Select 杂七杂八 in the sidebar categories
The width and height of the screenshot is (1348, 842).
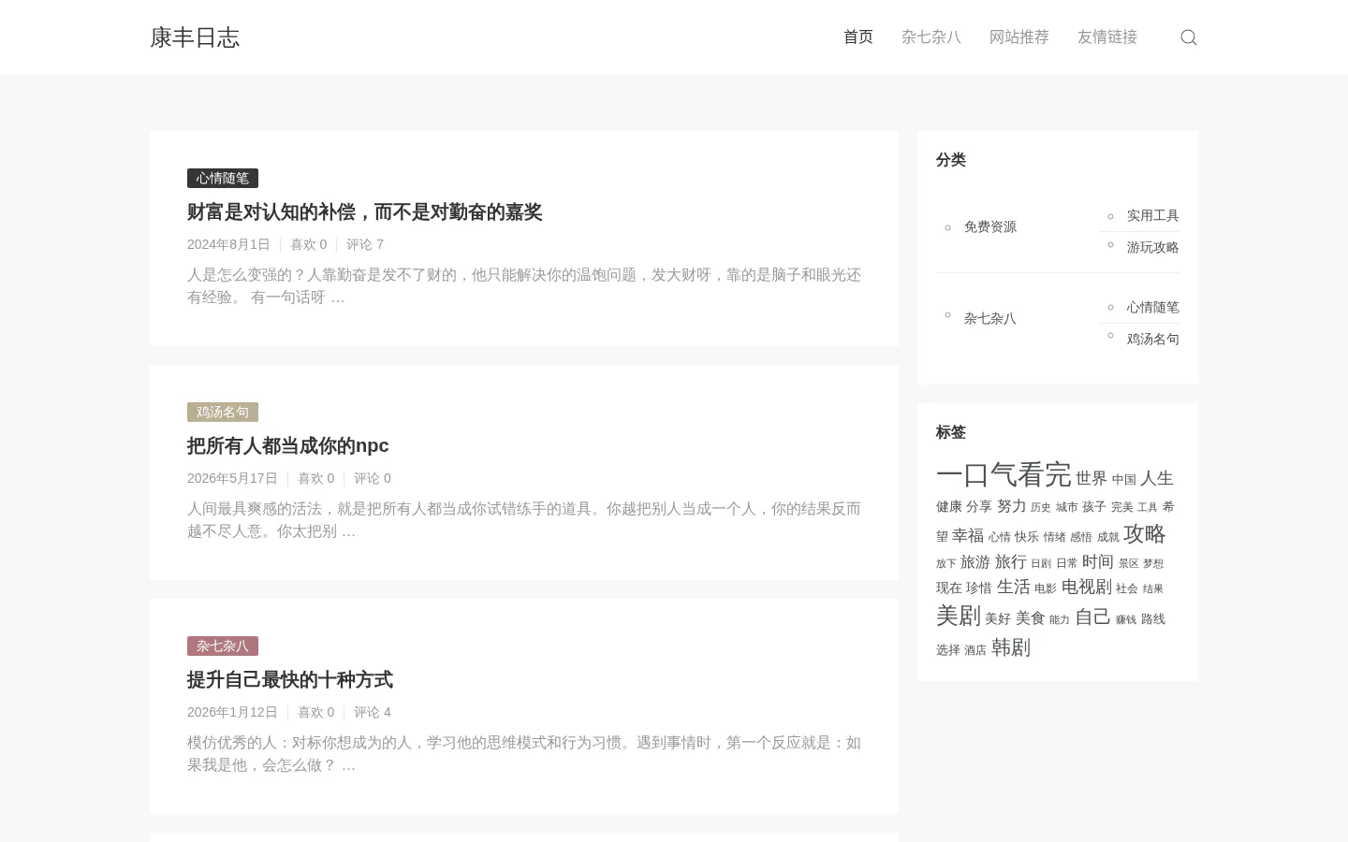tap(990, 318)
